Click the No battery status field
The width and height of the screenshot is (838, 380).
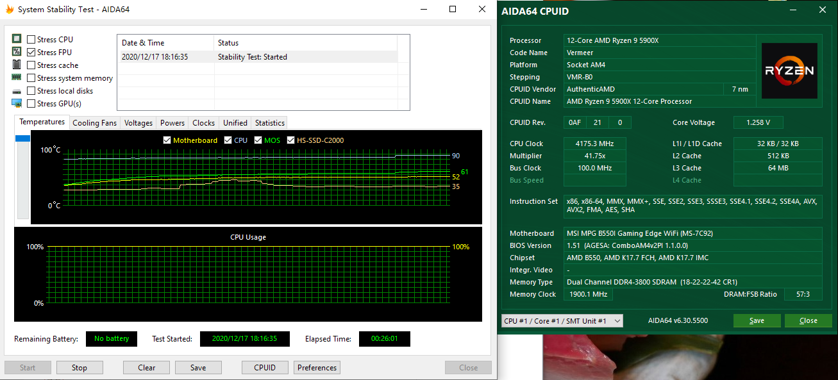(x=112, y=338)
